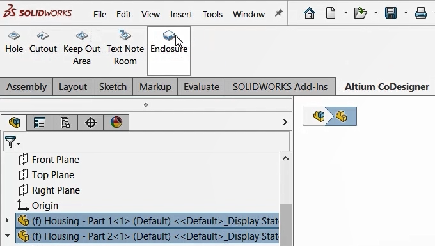Switch to the Assembly tab
Image resolution: width=435 pixels, height=246 pixels.
coord(26,87)
